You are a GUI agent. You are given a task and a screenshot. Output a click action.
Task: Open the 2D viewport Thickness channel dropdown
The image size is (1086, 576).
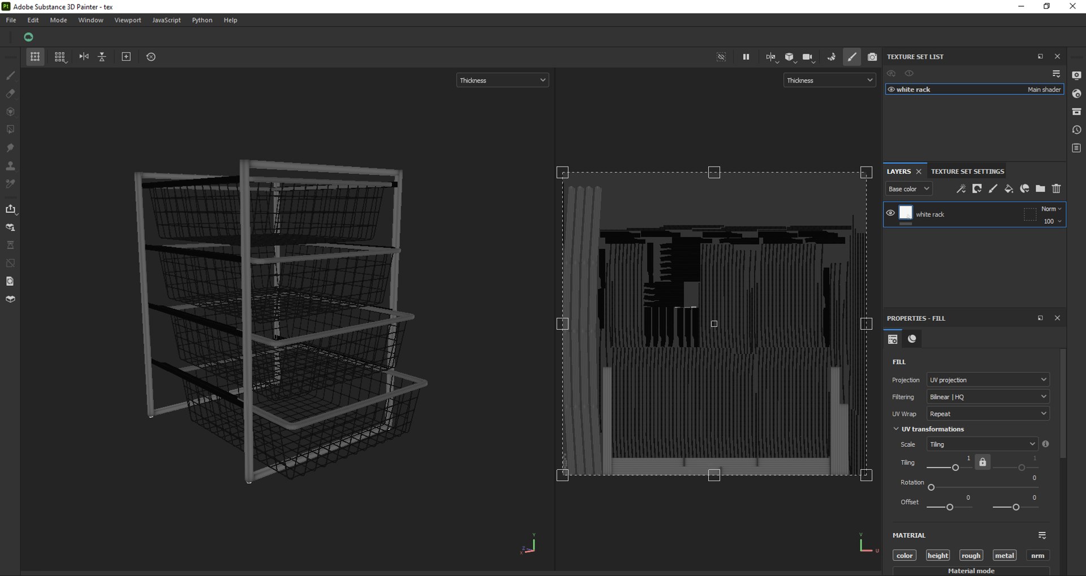click(829, 80)
